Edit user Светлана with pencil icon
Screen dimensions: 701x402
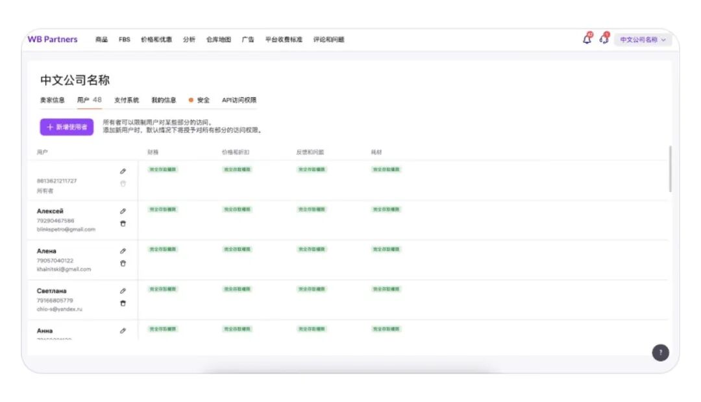[x=123, y=291]
